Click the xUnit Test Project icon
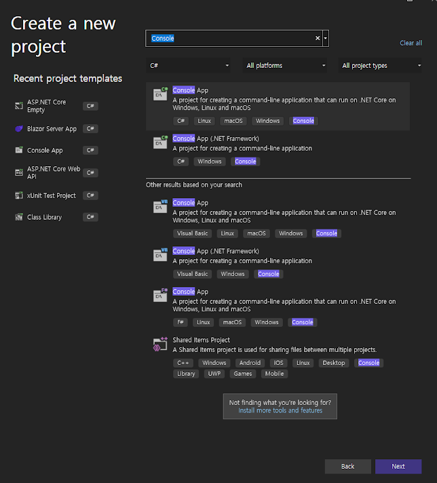Viewport: 437px width, 483px height. (19, 195)
